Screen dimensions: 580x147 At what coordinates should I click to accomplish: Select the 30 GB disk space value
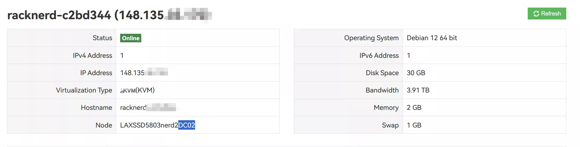point(416,73)
